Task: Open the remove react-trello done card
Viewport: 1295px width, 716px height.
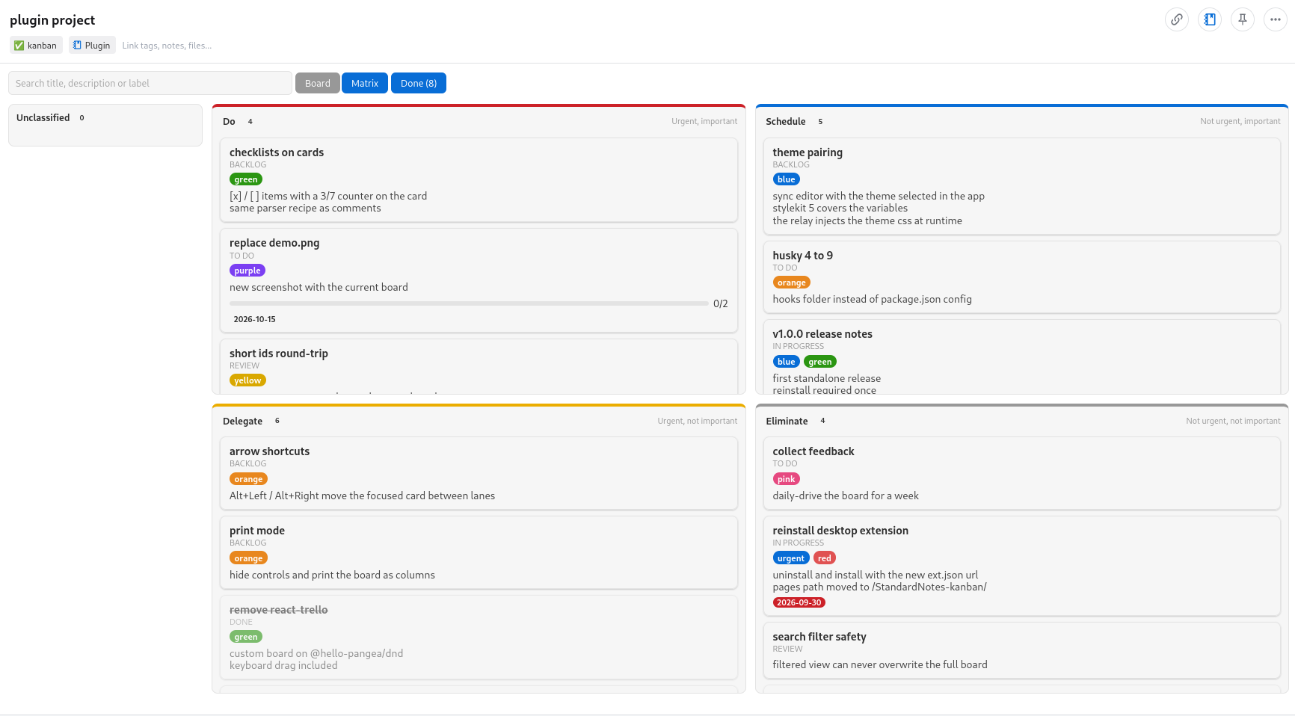Action: click(x=479, y=637)
